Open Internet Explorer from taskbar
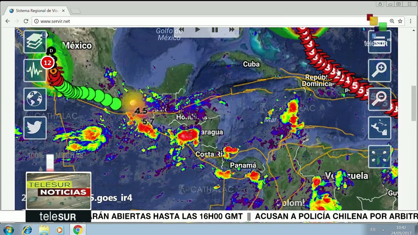The width and height of the screenshot is (418, 235). tap(27, 230)
